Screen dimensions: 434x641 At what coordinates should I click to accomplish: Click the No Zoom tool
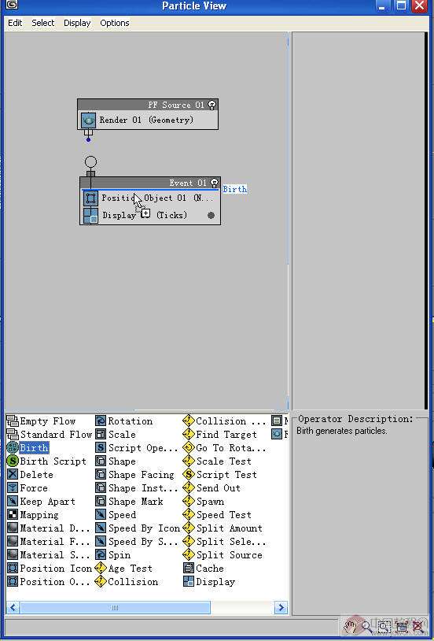tap(418, 626)
